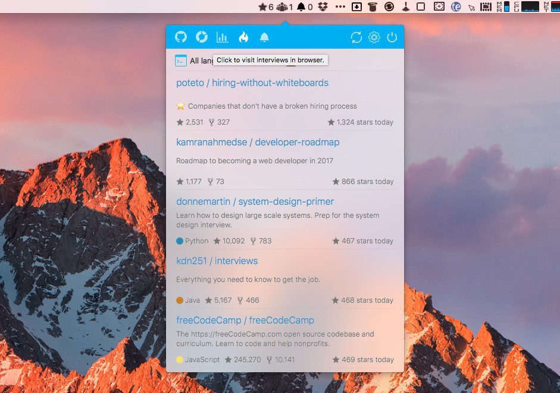This screenshot has height=393, width=560.
Task: Click the bell 0 notifications menu bar item
Action: point(305,7)
